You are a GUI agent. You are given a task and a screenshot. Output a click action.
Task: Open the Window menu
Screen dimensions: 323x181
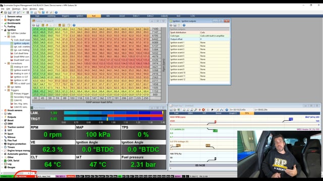pyautogui.click(x=33, y=9)
